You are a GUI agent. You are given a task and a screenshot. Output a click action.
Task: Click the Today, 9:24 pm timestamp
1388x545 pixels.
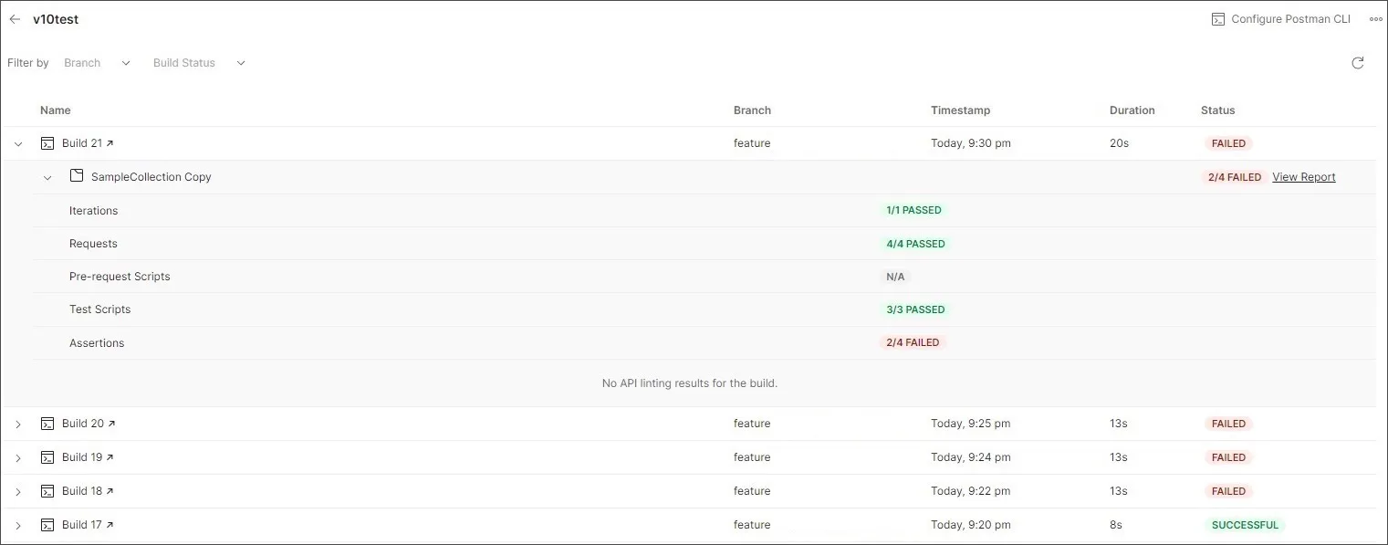click(971, 457)
